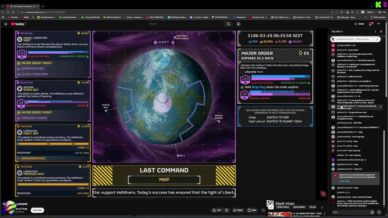This screenshot has height=218, width=388.
Task: Subscribe to the Galactic Command channel
Action: click(x=37, y=210)
